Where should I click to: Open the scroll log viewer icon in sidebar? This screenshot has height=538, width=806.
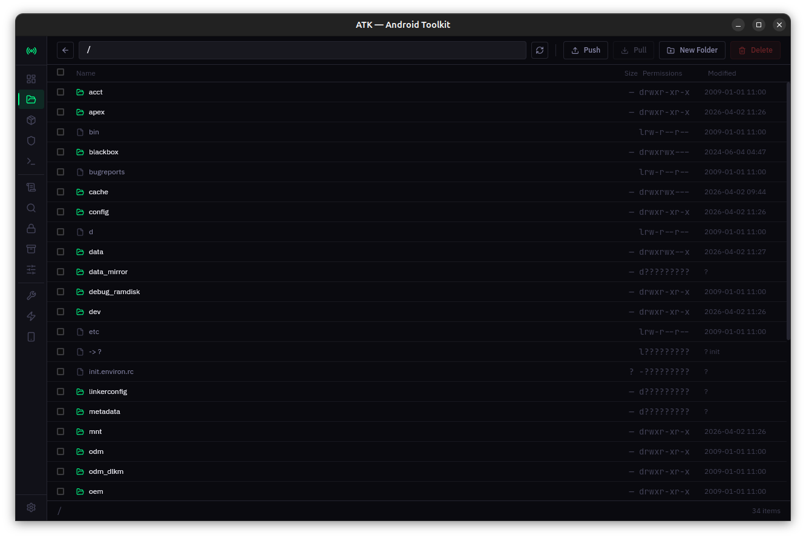(x=31, y=188)
